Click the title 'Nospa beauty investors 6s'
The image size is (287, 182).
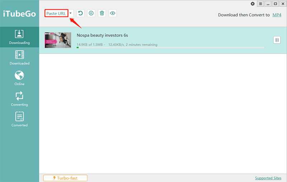pyautogui.click(x=102, y=35)
